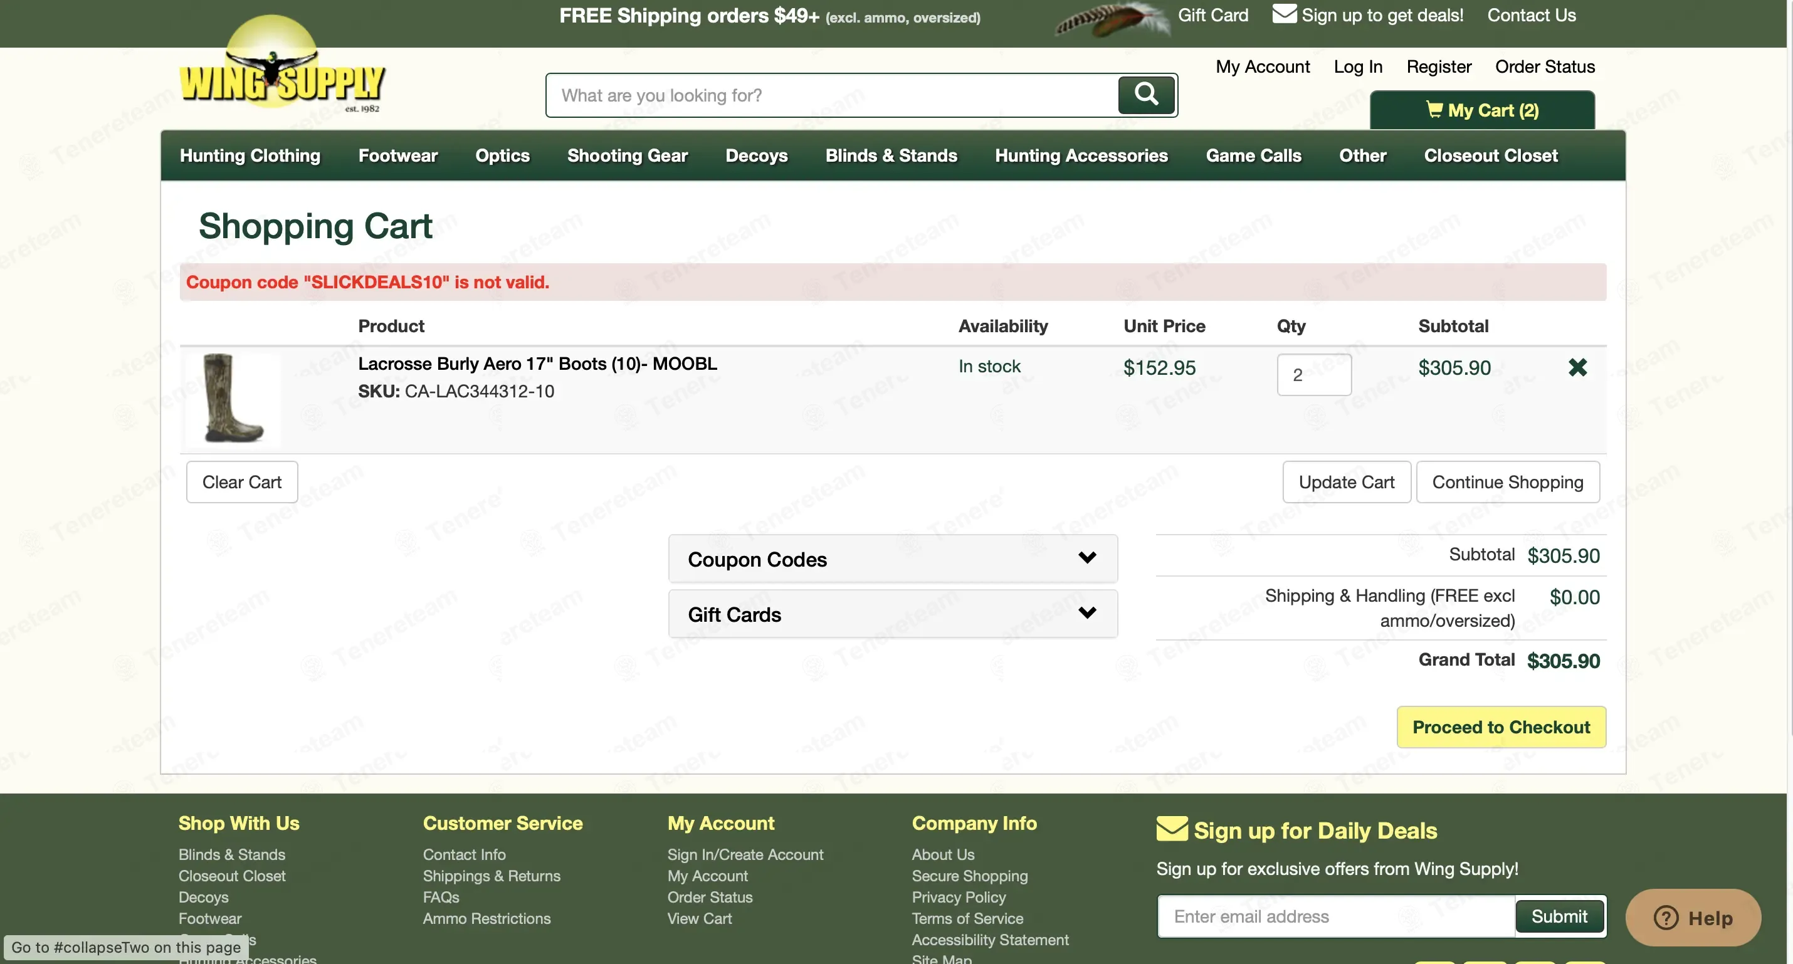This screenshot has width=1793, height=964.
Task: Expand the Coupon Codes section
Action: (x=893, y=559)
